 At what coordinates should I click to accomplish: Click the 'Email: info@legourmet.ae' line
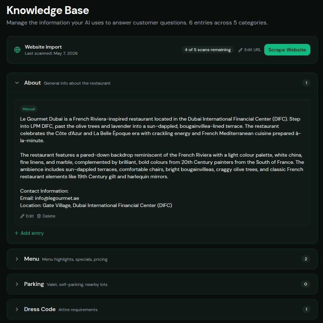(49, 198)
